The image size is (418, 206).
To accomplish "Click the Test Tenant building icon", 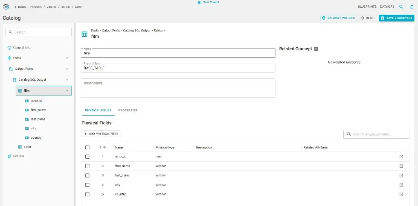I will click(x=199, y=2).
